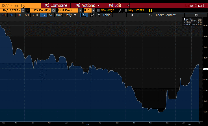This screenshot has width=208, height=126.
Task: Select the 1M time range tab
Action: coord(19,15)
